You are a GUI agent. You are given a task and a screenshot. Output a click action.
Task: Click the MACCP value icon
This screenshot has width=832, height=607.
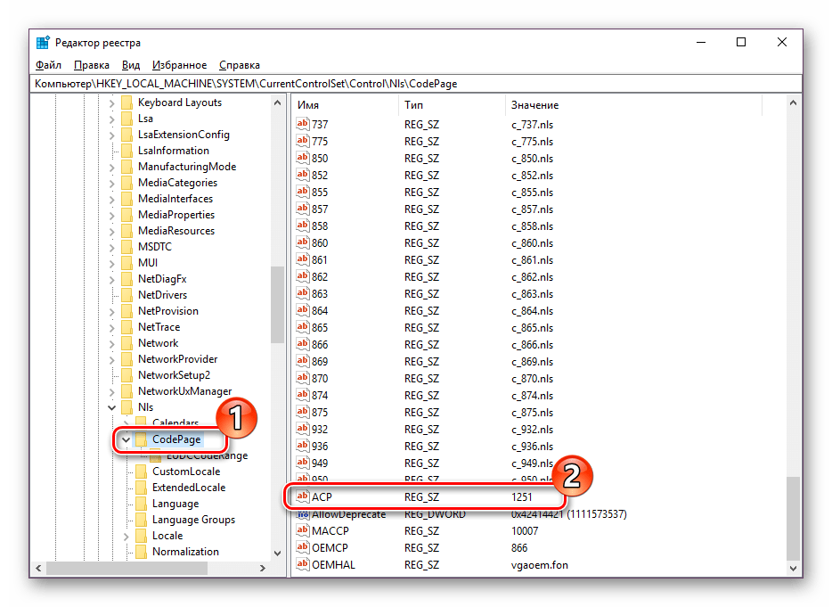(x=302, y=531)
